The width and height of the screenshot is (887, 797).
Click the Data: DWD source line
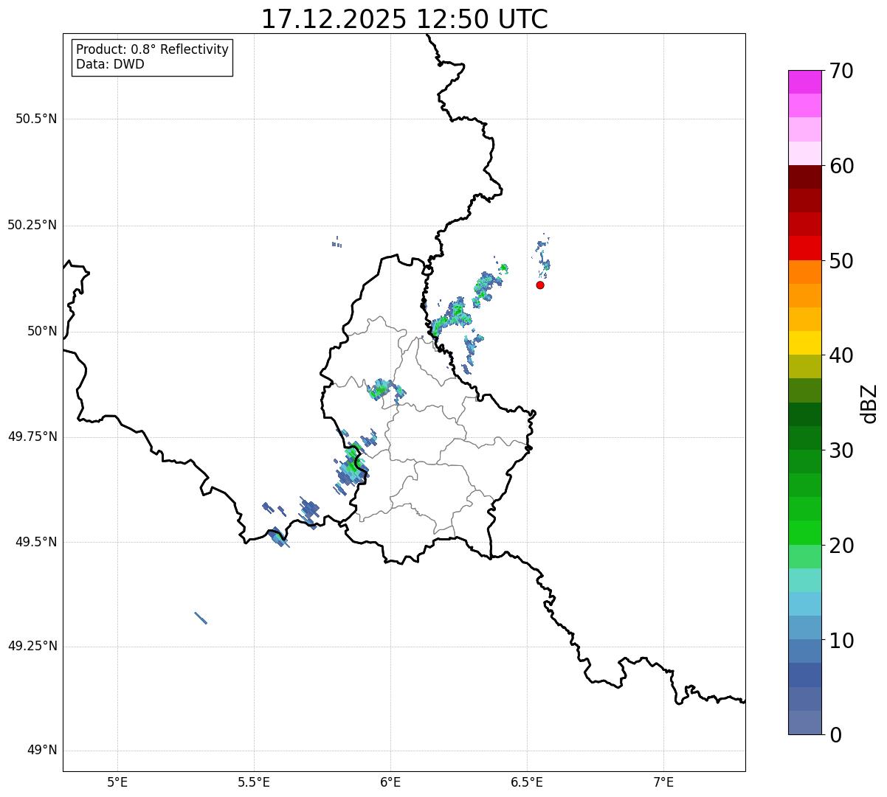(x=110, y=64)
